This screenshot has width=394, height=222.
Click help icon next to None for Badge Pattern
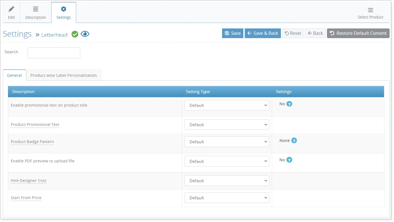pyautogui.click(x=294, y=141)
